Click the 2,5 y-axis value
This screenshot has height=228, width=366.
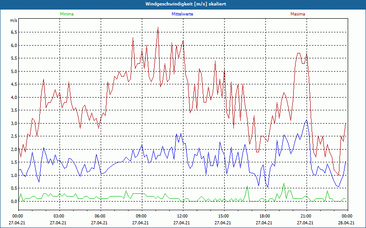14,136
